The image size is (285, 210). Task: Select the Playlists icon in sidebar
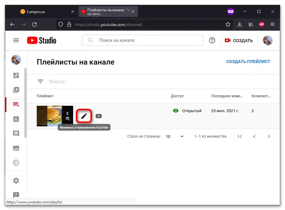tap(16, 104)
